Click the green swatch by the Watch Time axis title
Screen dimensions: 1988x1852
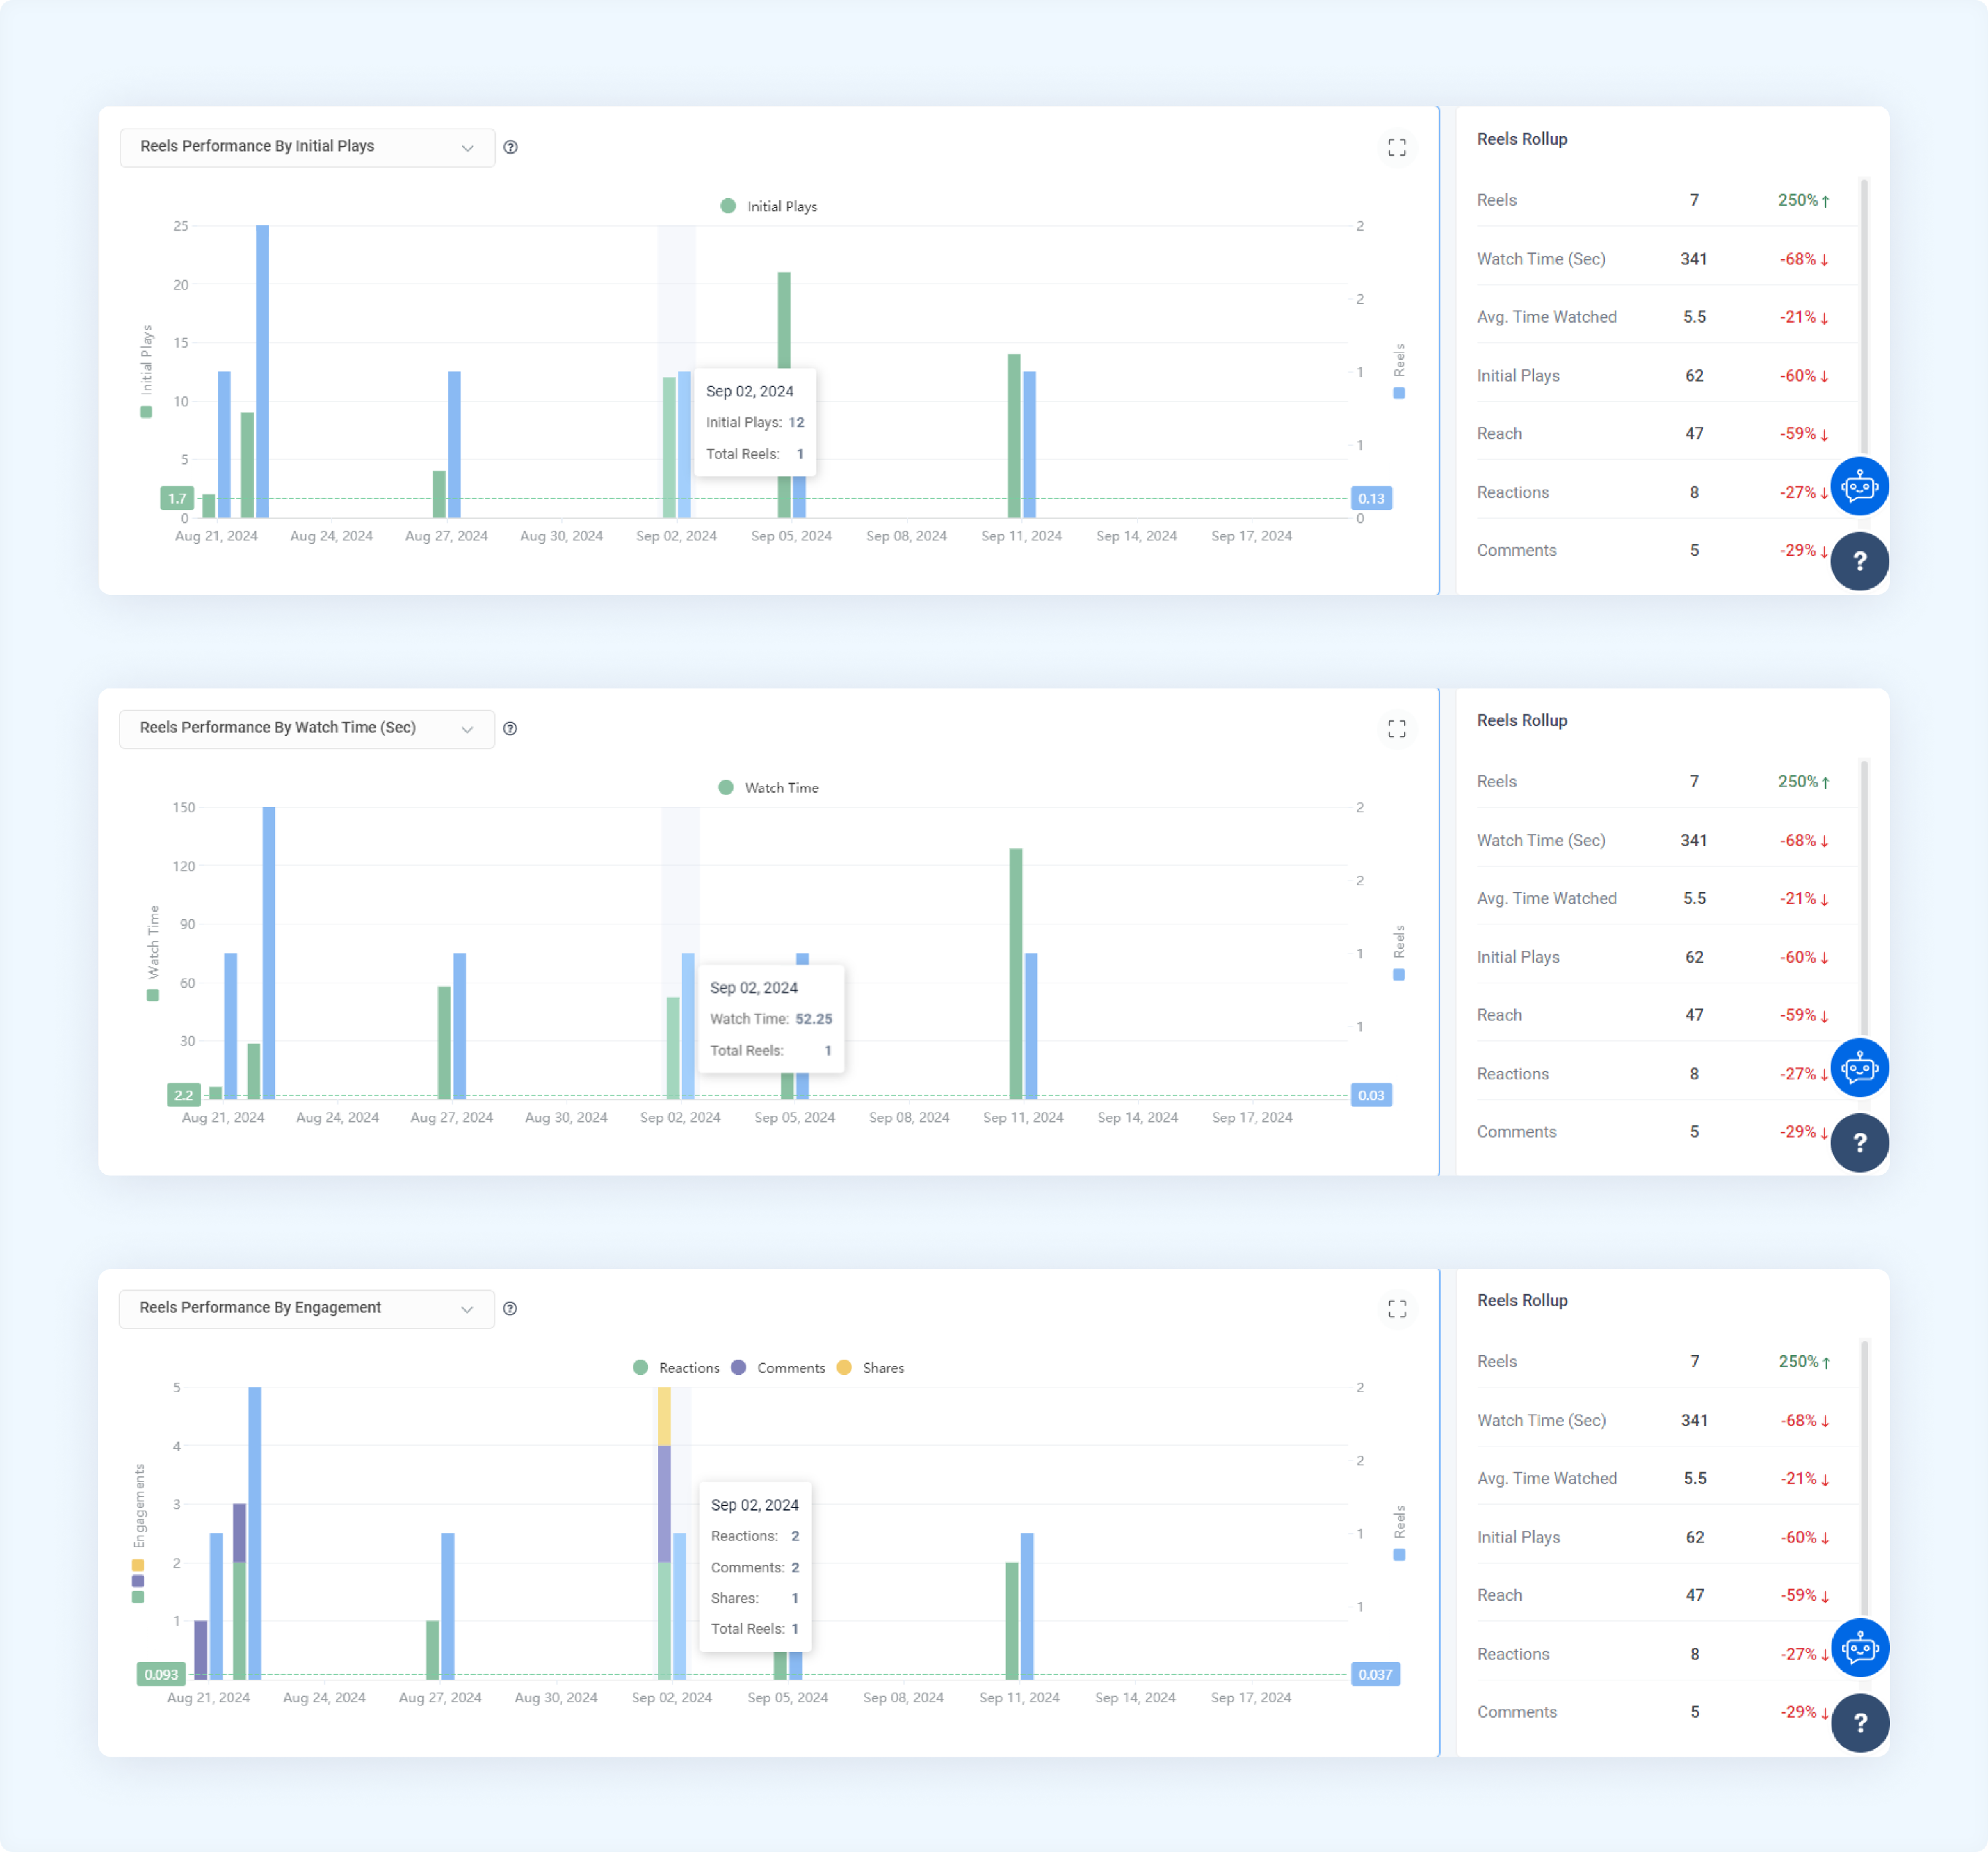(x=153, y=995)
